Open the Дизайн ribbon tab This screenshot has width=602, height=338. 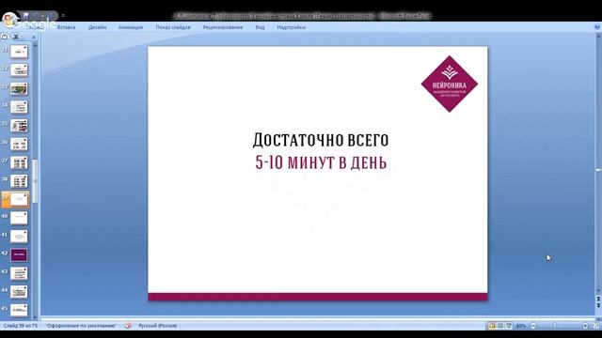[x=97, y=27]
